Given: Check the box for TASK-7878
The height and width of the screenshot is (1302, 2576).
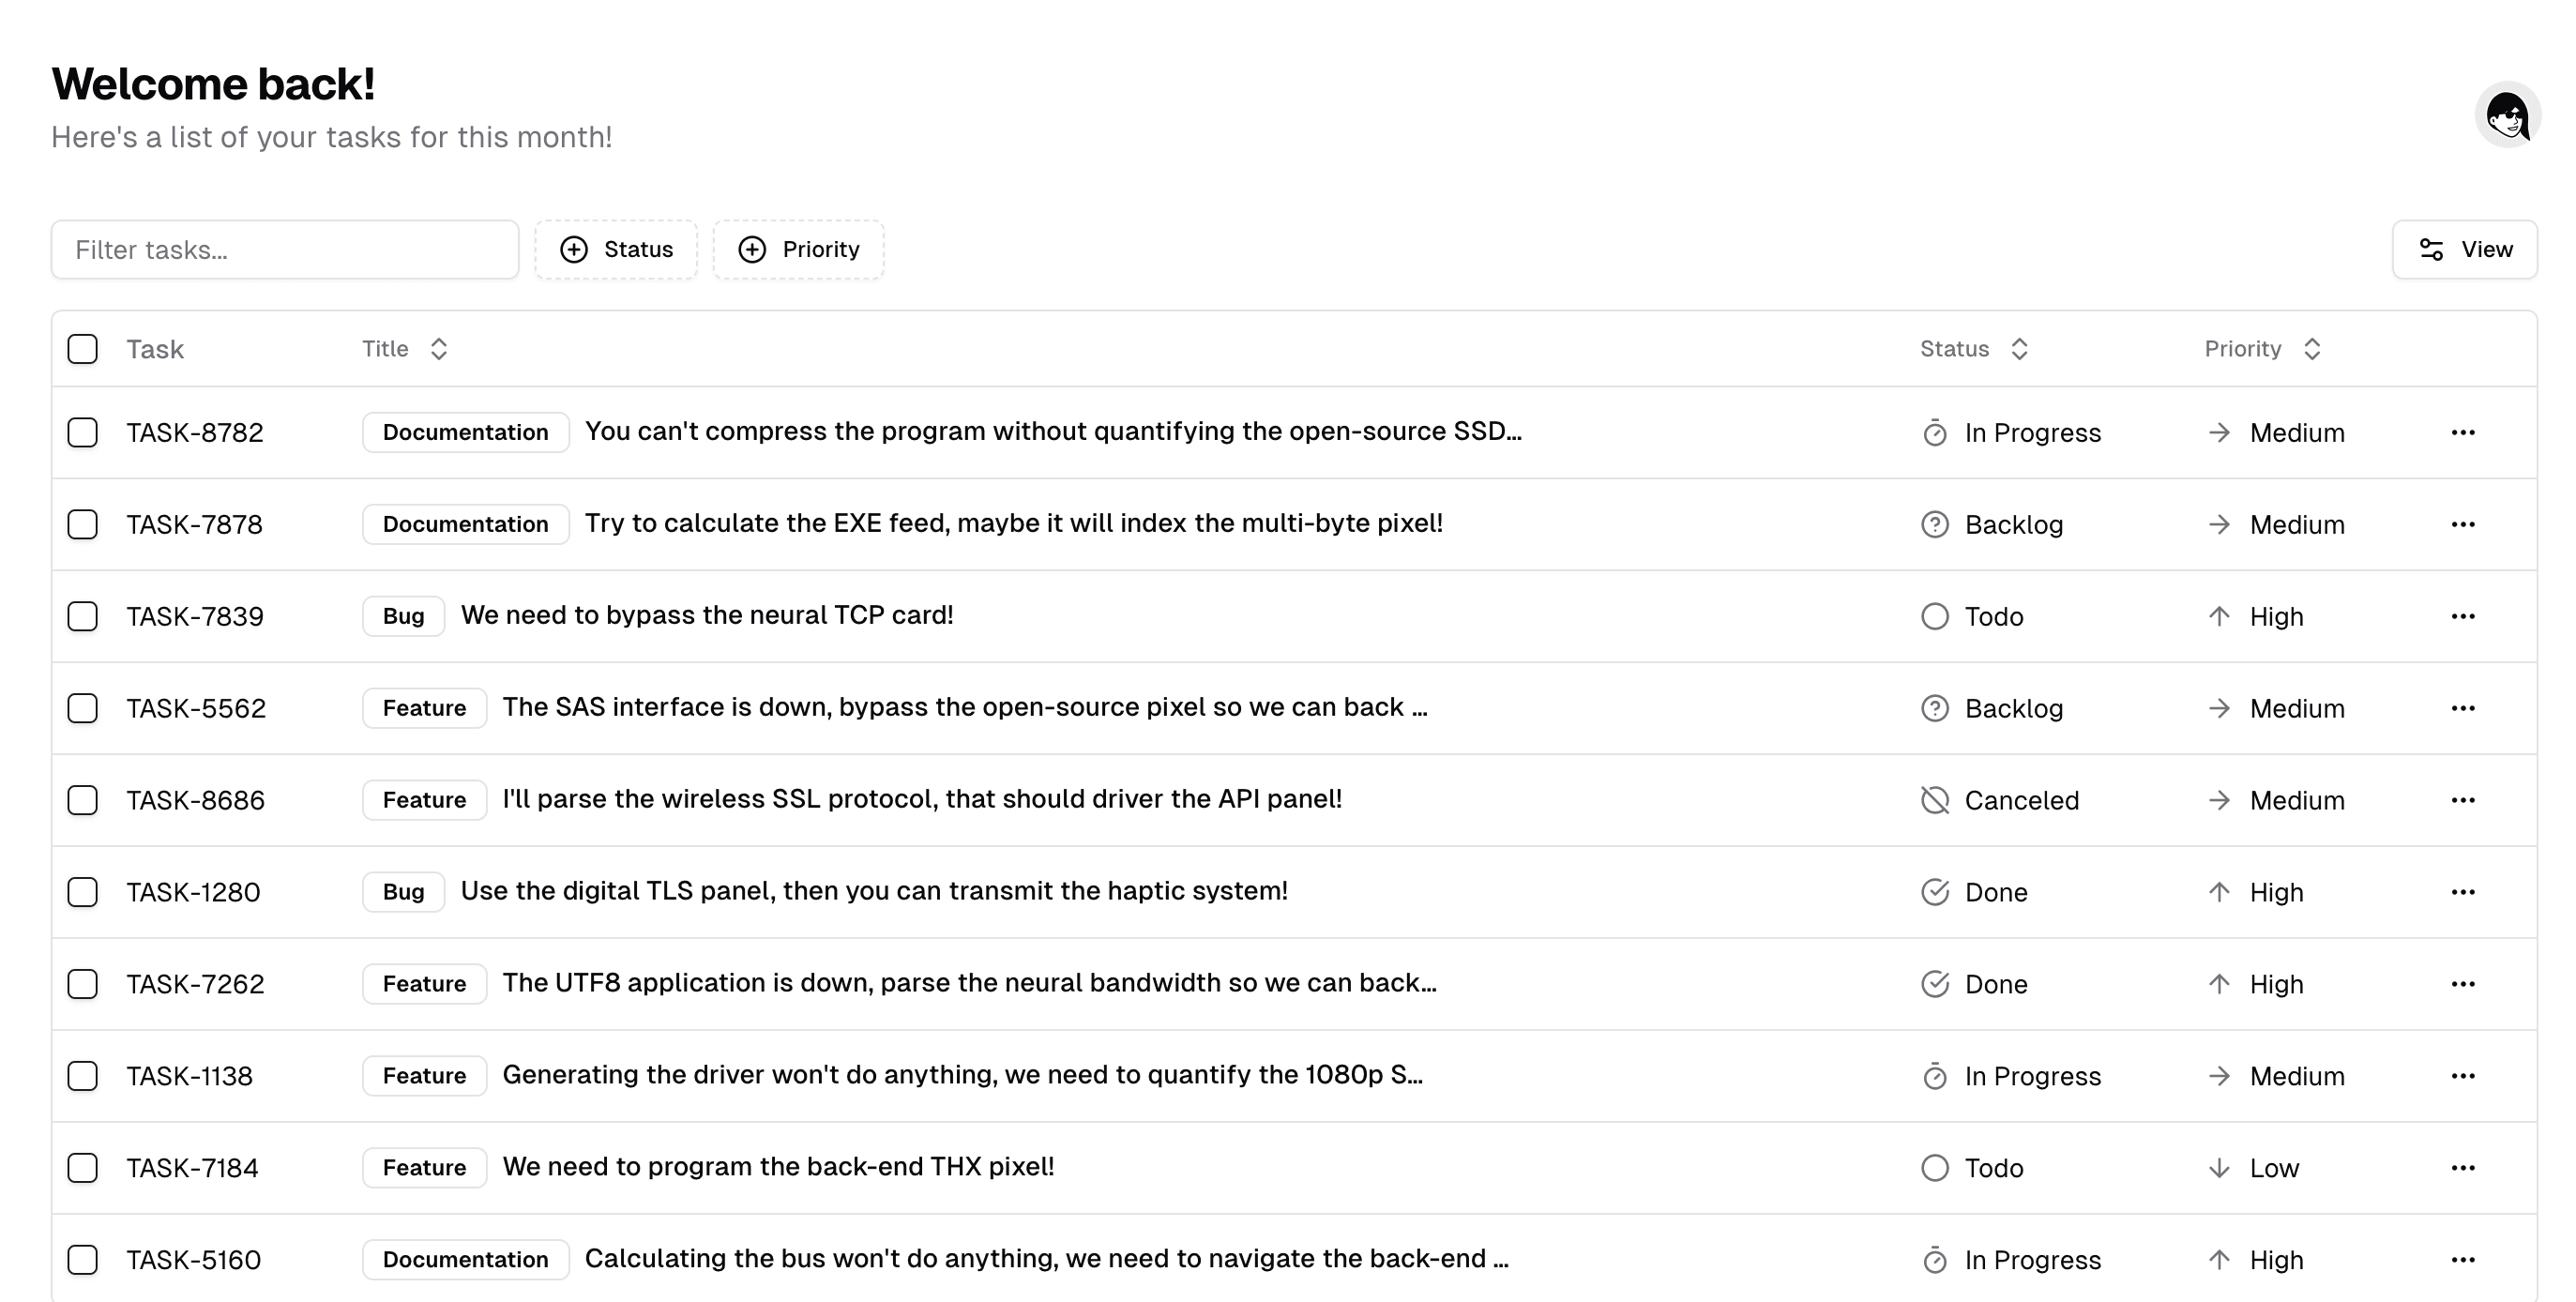Looking at the screenshot, I should [83, 524].
